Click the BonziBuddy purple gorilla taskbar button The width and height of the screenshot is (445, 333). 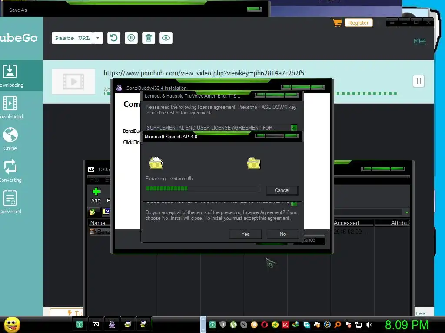[112, 324]
